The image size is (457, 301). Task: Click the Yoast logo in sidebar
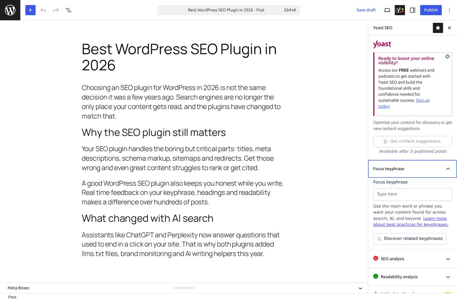[382, 44]
